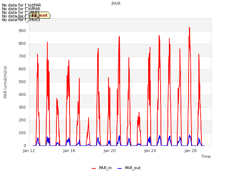
Task: Toggle the PAR_out legend entry
Action: point(129,168)
